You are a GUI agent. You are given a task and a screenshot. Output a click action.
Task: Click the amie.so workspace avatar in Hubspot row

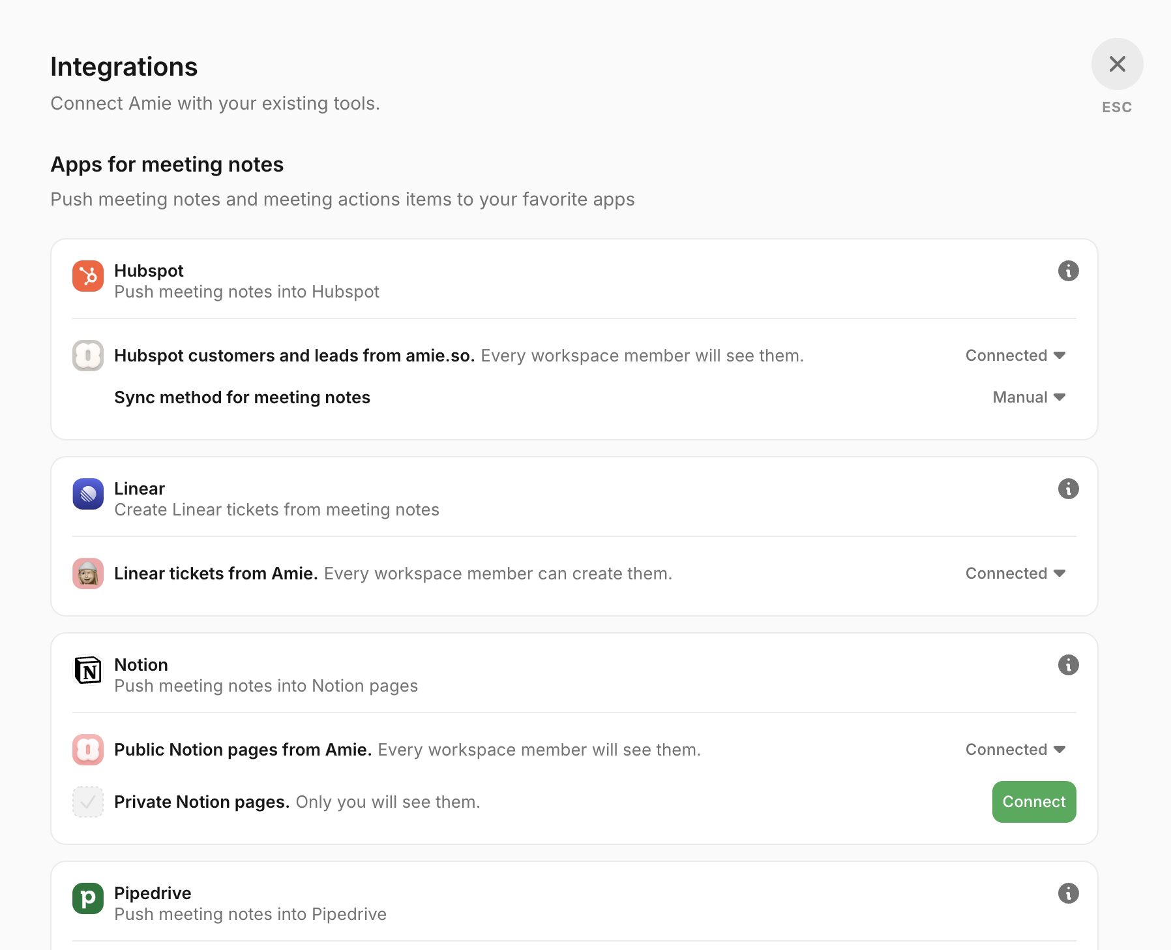[x=88, y=356]
